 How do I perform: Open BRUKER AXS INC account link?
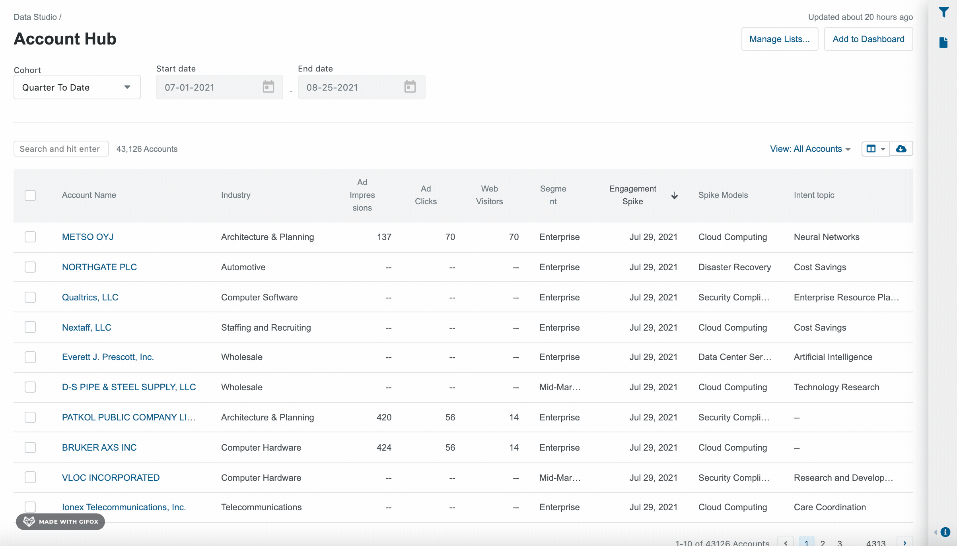click(99, 447)
